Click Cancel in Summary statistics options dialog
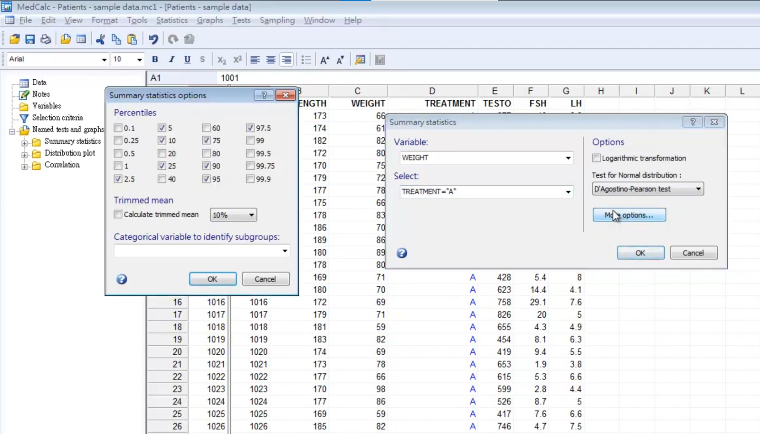Screen dimensions: 760x434 265,279
